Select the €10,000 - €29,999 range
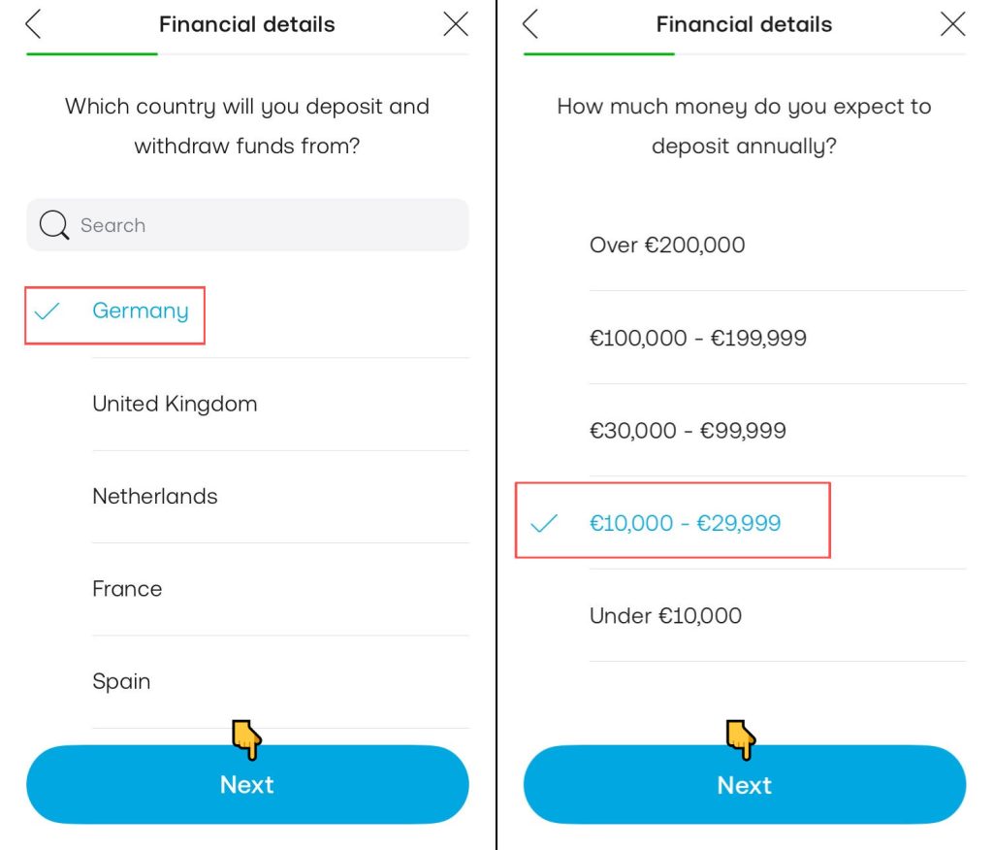This screenshot has height=850, width=993. [x=685, y=524]
